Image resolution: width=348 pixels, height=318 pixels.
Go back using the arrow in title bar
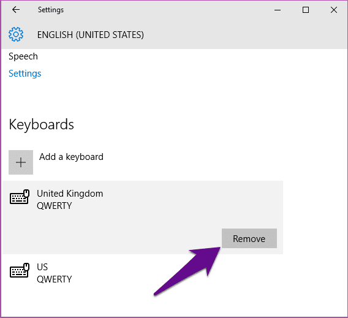[16, 10]
